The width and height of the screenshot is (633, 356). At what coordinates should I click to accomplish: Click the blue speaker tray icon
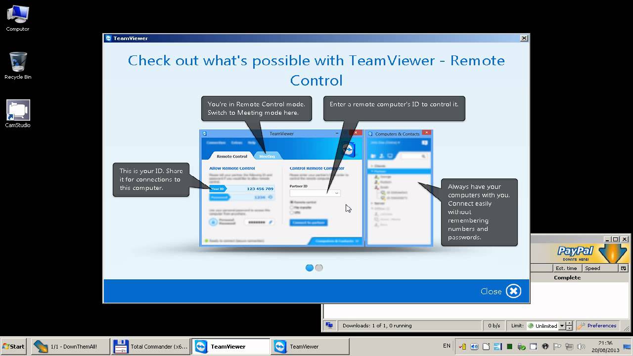[x=474, y=347]
